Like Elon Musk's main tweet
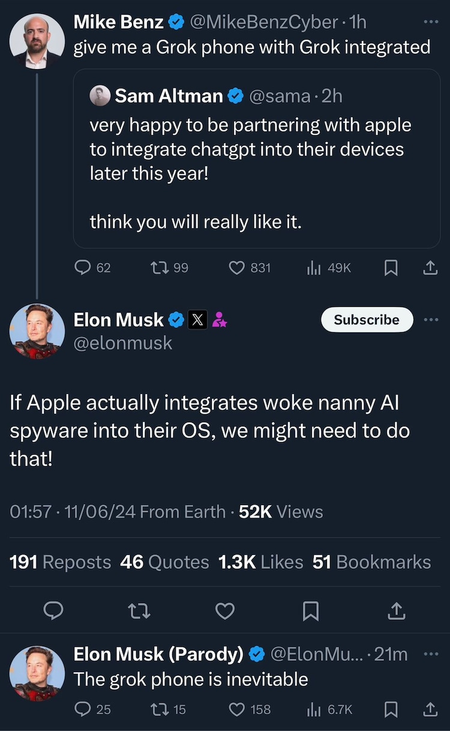The height and width of the screenshot is (731, 450). [x=225, y=611]
